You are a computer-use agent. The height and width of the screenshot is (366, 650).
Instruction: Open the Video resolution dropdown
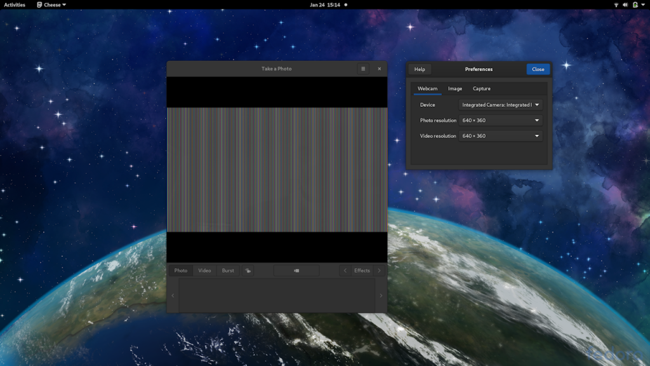pos(500,136)
